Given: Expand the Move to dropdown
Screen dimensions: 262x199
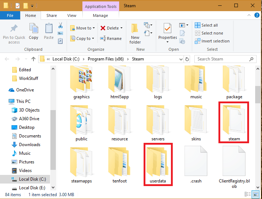Looking at the screenshot, I should (x=94, y=28).
